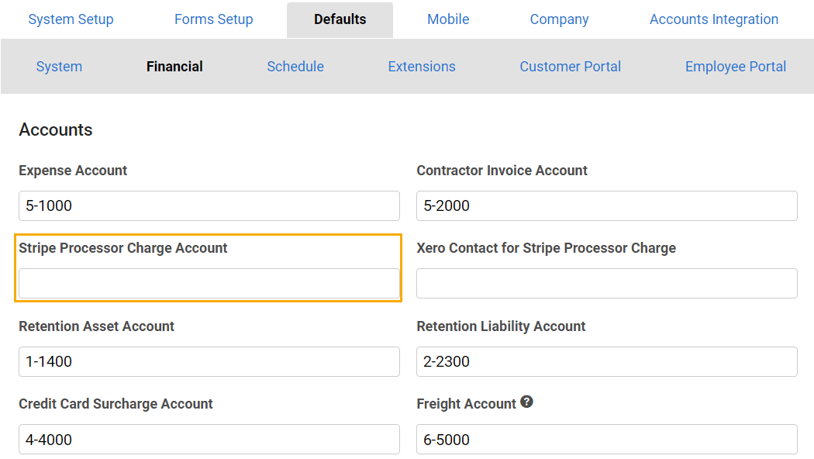Open the Mobile tab
This screenshot has width=814, height=459.
coord(448,19)
